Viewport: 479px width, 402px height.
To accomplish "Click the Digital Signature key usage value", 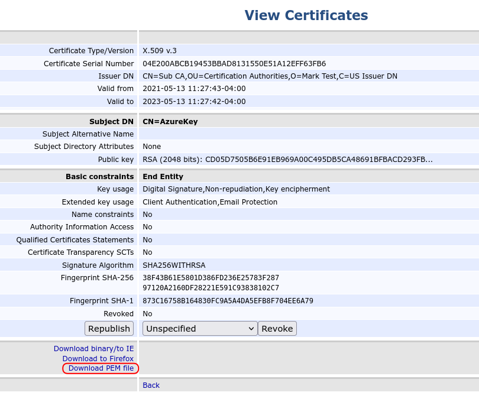I will (x=236, y=189).
